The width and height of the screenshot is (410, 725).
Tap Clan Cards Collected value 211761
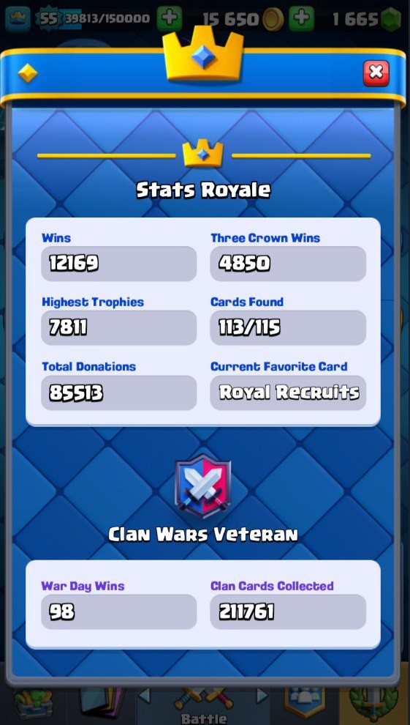pos(288,611)
